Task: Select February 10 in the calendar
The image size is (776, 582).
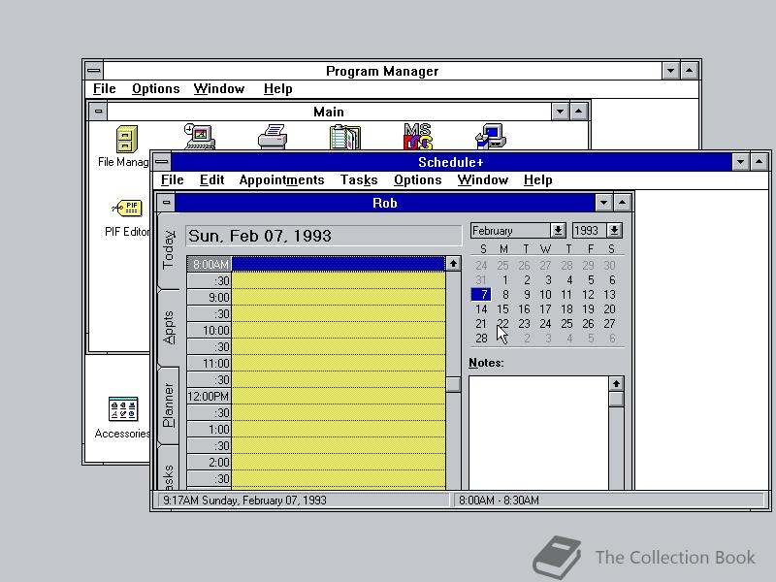Action: (545, 295)
